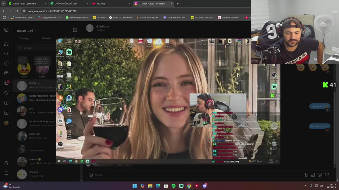Open Explore compass icon in Instagram sidebar

point(6,64)
